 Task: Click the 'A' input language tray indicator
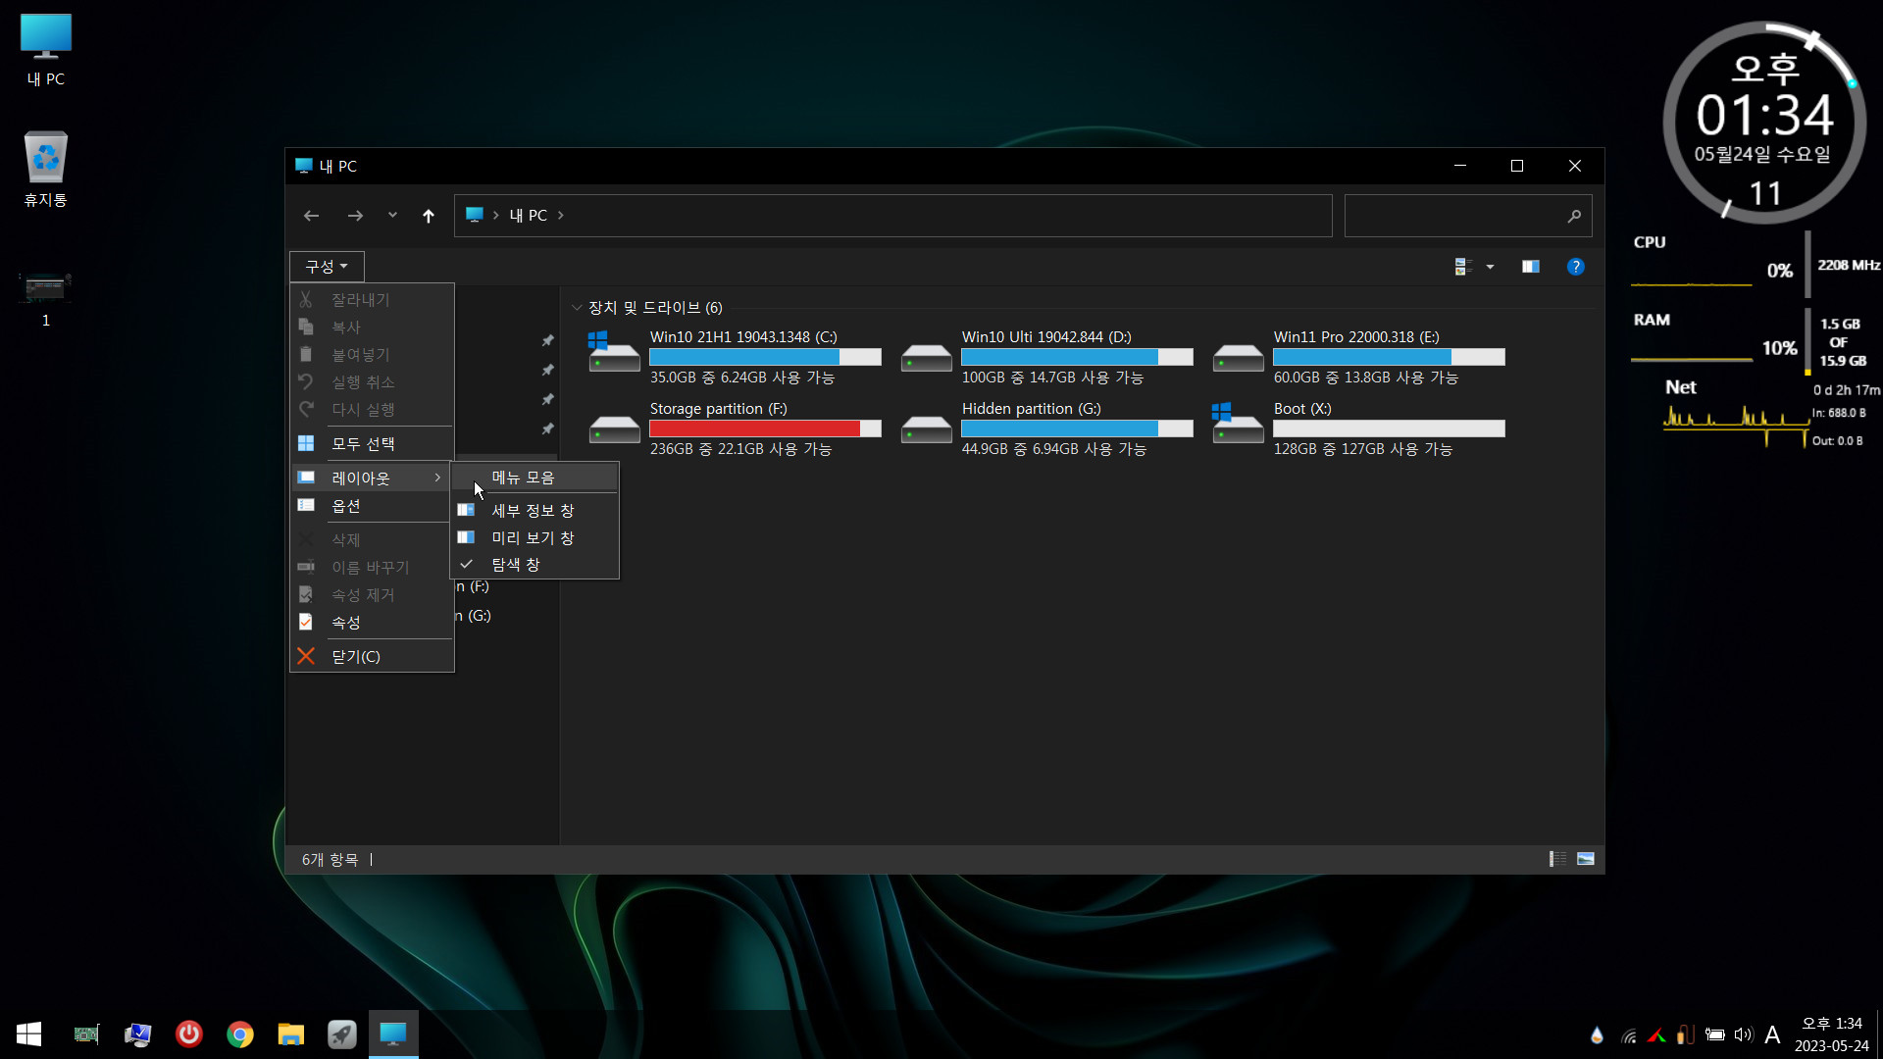(x=1772, y=1034)
